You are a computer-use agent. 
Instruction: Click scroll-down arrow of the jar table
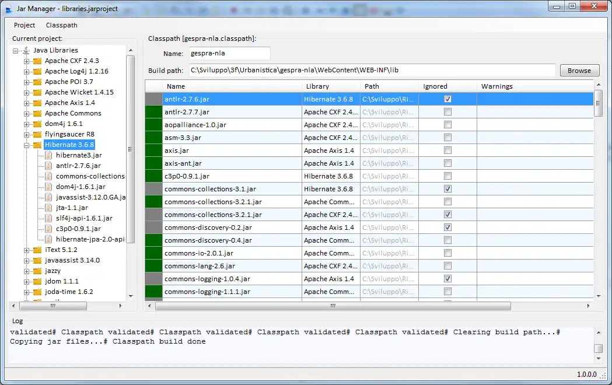(x=599, y=296)
